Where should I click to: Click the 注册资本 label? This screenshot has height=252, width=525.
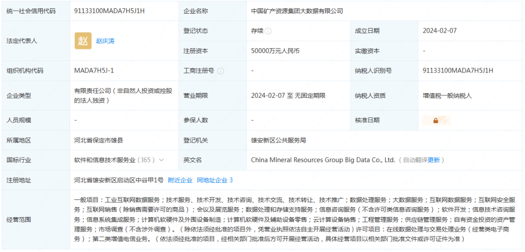point(196,51)
